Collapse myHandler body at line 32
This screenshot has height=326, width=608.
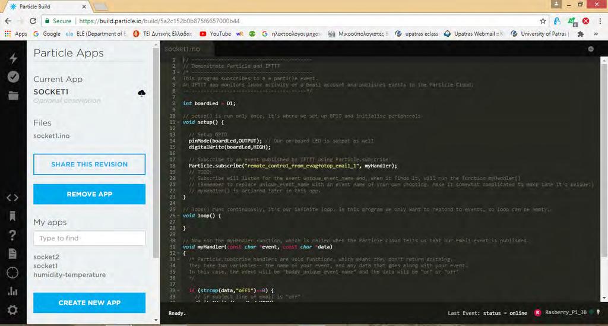(x=178, y=253)
